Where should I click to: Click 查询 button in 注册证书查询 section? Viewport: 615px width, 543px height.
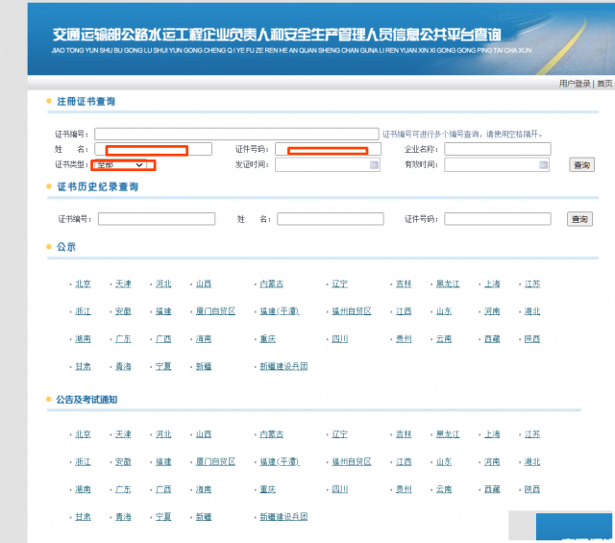click(x=581, y=165)
